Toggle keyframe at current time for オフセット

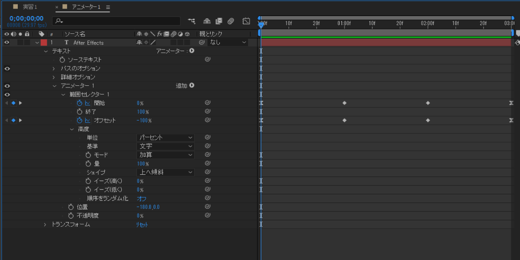[13, 120]
